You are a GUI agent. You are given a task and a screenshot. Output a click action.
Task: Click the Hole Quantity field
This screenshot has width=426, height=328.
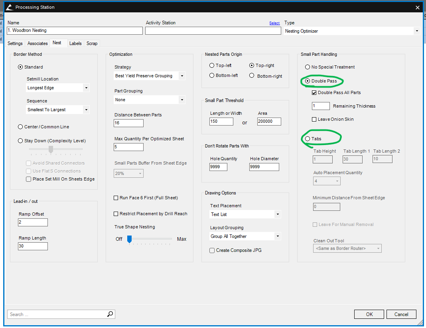coord(218,167)
